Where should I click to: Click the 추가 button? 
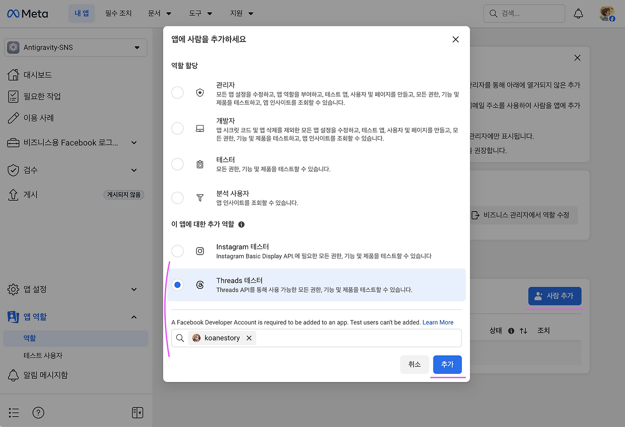pos(447,364)
